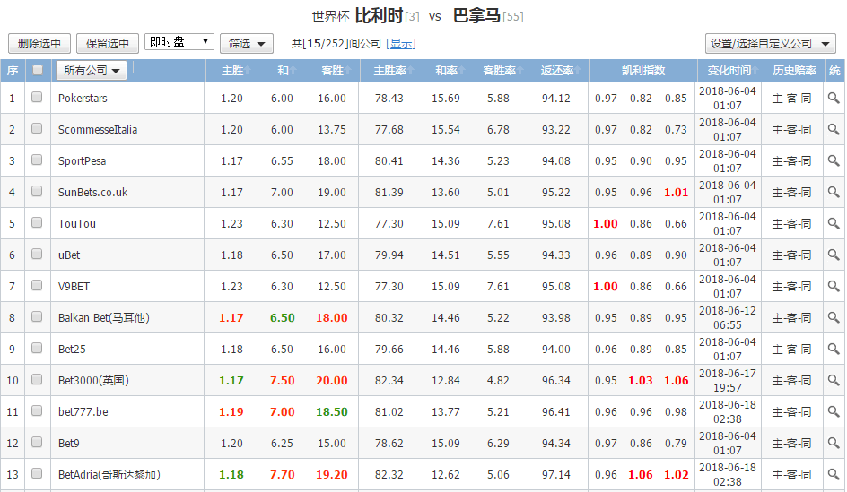Click the Pokerstars company name

tap(83, 99)
